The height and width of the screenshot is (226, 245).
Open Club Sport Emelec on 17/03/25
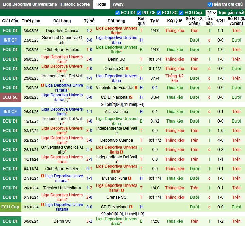(x=62, y=50)
